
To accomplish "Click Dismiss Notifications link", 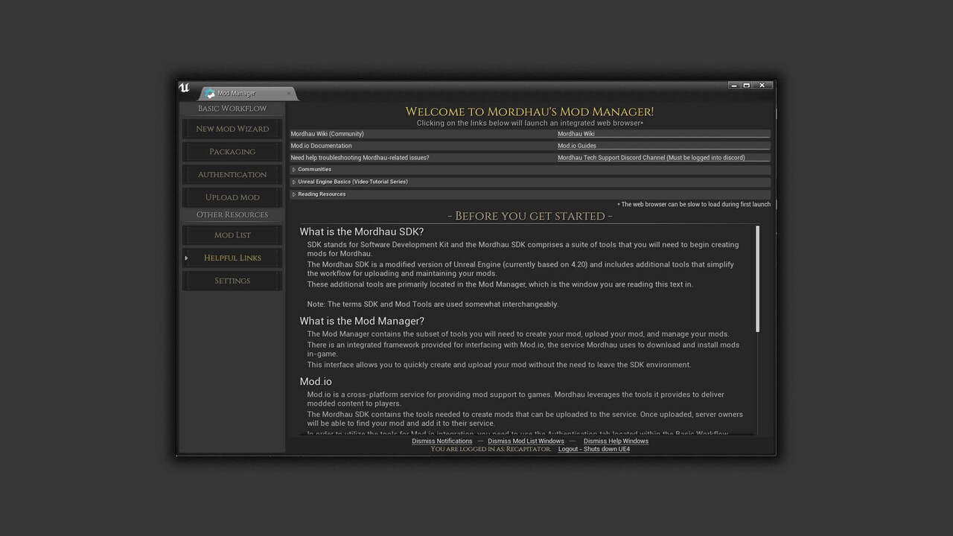I will pos(442,441).
